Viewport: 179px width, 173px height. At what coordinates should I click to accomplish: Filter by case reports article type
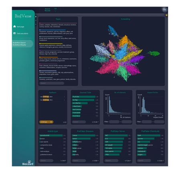(x=53, y=142)
